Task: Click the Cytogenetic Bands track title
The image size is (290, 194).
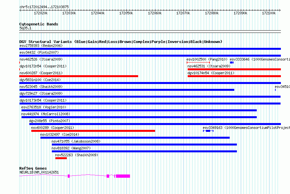Action: [39, 24]
